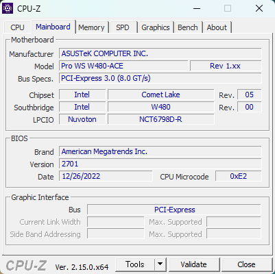
Task: Select the Graphics tab
Action: pyautogui.click(x=156, y=27)
